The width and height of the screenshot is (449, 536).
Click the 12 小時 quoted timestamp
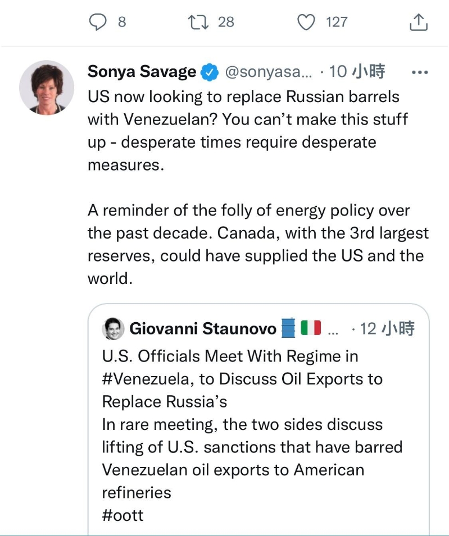[x=385, y=328]
